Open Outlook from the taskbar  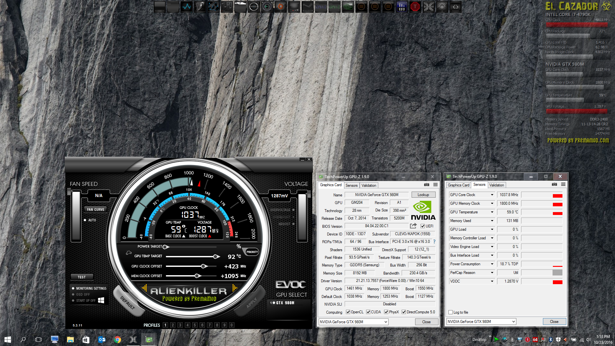click(x=102, y=340)
